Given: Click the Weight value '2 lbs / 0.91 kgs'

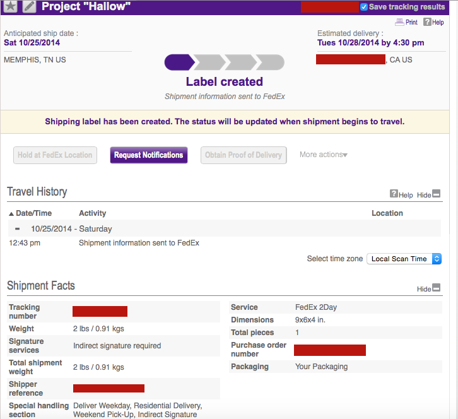Looking at the screenshot, I should point(98,329).
